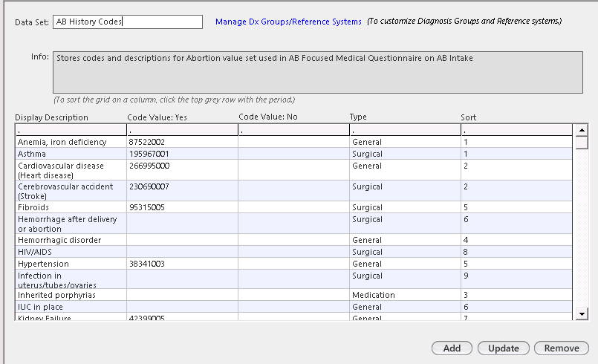Sort grid by Type column header
Image resolution: width=598 pixels, height=364 pixels.
pos(405,131)
